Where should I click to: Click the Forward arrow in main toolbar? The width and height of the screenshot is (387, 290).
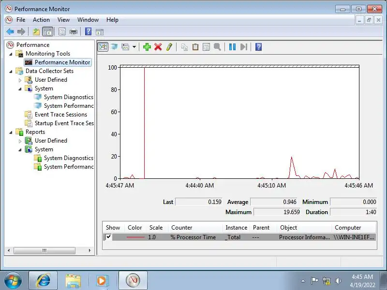pos(21,31)
